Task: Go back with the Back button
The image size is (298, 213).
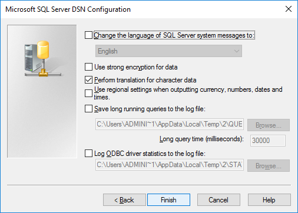Action: point(124,200)
